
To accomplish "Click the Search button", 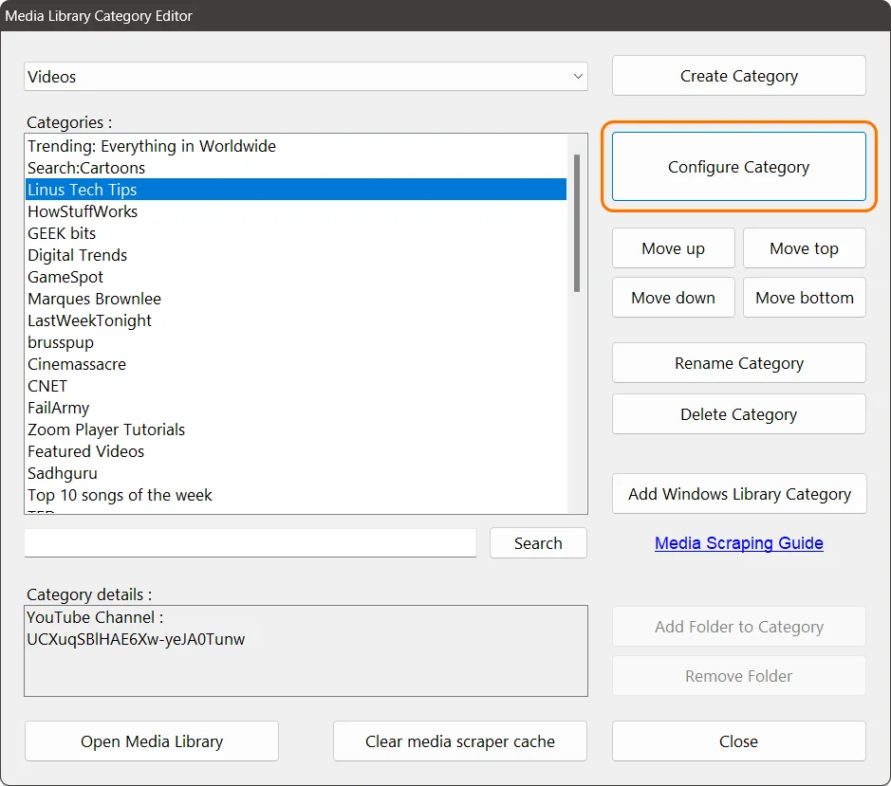I will (x=538, y=543).
